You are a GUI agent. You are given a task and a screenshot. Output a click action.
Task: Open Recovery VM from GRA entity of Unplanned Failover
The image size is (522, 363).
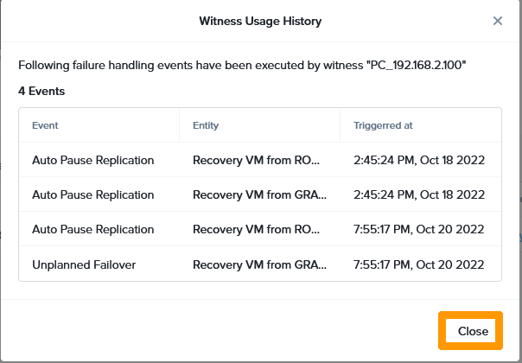tap(259, 264)
